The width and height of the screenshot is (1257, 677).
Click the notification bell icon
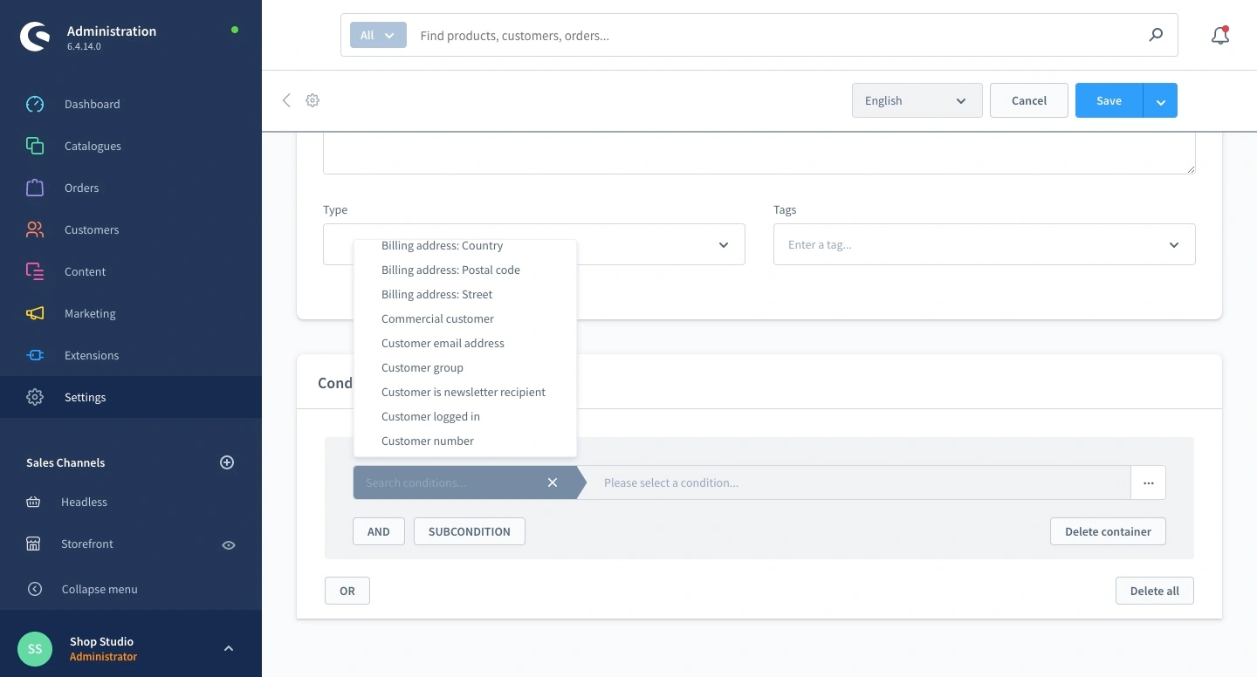[x=1219, y=36]
